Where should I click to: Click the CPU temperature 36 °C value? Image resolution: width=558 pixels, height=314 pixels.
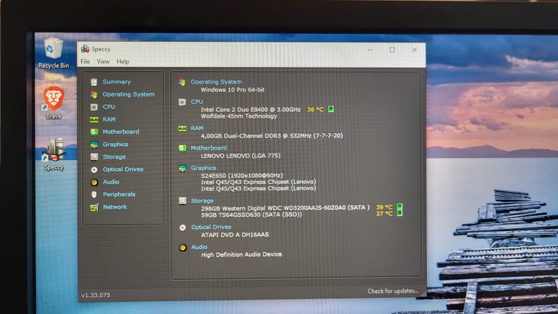pyautogui.click(x=316, y=110)
